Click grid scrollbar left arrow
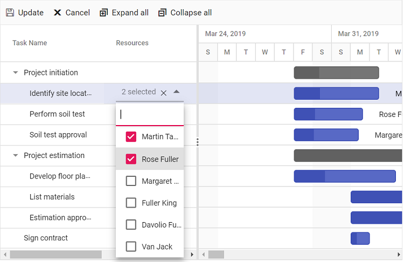404x262 pixels. click(x=5, y=254)
